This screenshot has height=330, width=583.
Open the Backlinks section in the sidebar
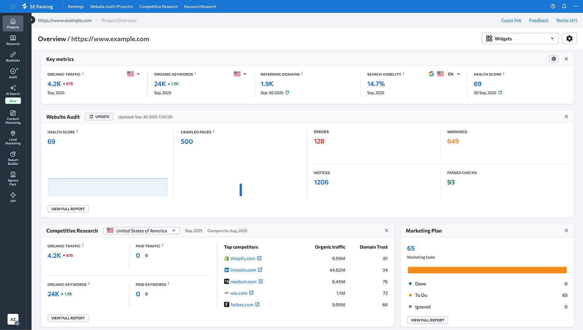click(13, 56)
